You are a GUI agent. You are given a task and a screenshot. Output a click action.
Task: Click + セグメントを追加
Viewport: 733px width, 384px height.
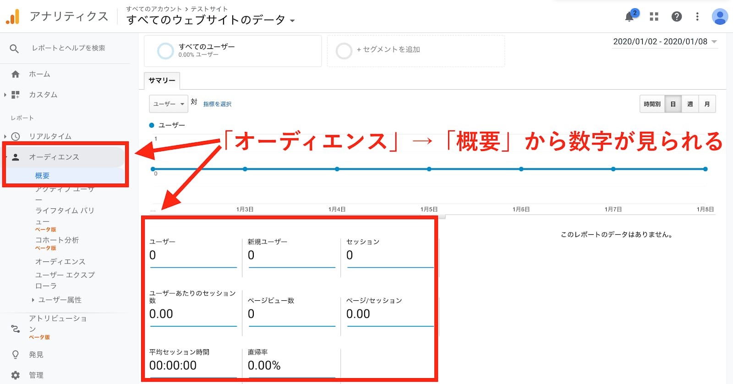[x=416, y=51]
